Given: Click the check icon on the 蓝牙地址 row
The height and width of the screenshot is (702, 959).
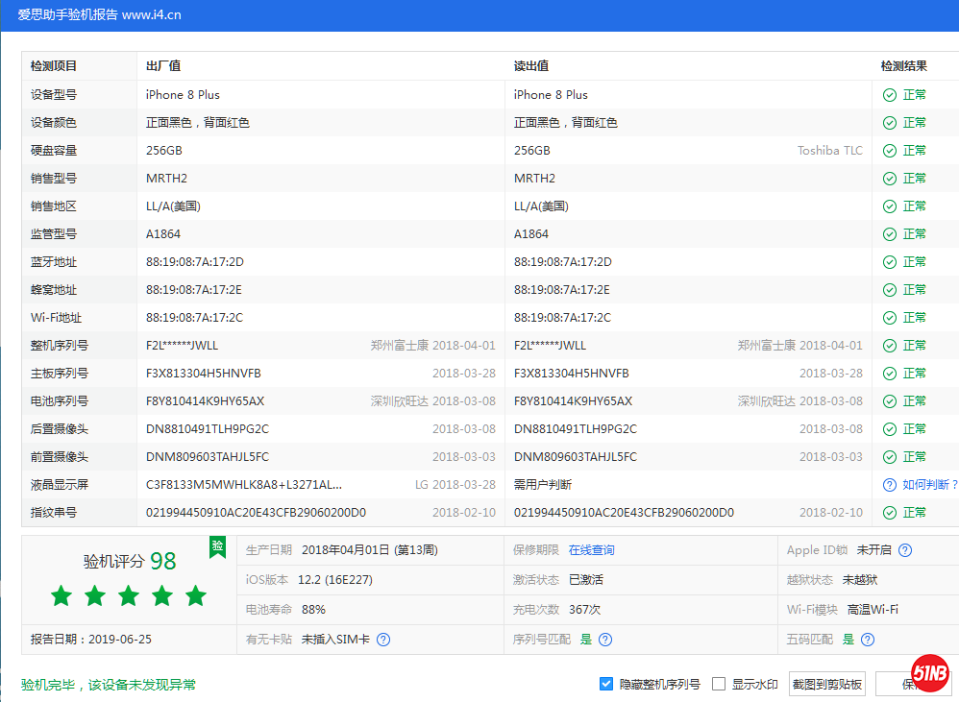Looking at the screenshot, I should 889,261.
